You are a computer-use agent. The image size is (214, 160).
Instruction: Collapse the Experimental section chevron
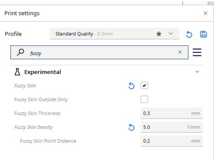(x=197, y=72)
